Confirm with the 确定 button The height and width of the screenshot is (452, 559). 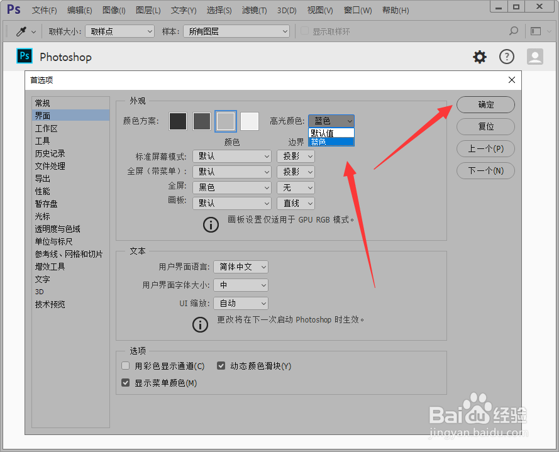pyautogui.click(x=485, y=105)
